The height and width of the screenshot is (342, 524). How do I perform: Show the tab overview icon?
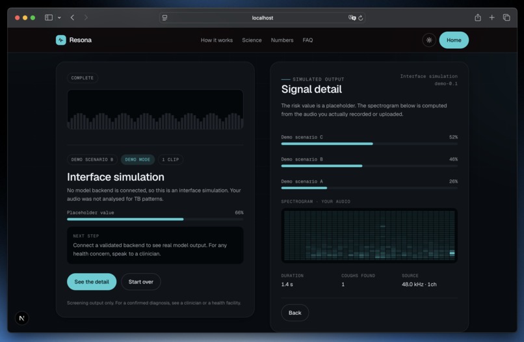tap(506, 18)
